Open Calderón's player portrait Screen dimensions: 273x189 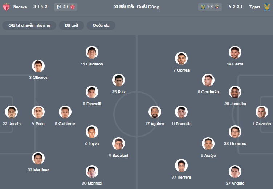92,52
